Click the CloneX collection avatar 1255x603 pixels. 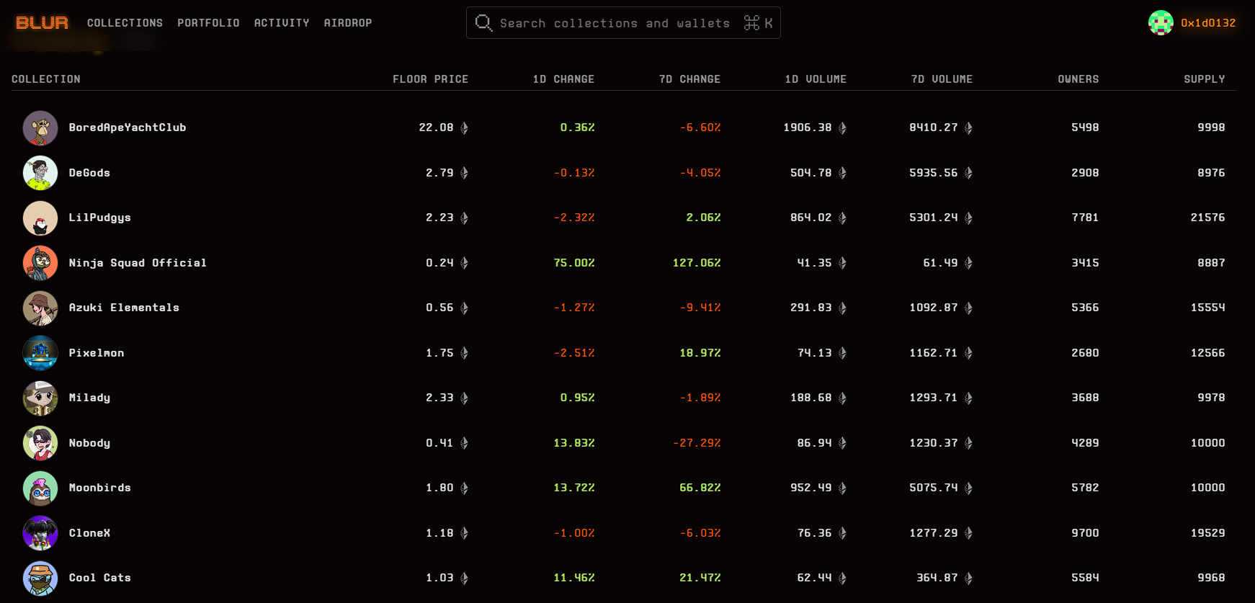pos(40,533)
